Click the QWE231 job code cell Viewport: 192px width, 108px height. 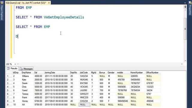click(x=85, y=94)
